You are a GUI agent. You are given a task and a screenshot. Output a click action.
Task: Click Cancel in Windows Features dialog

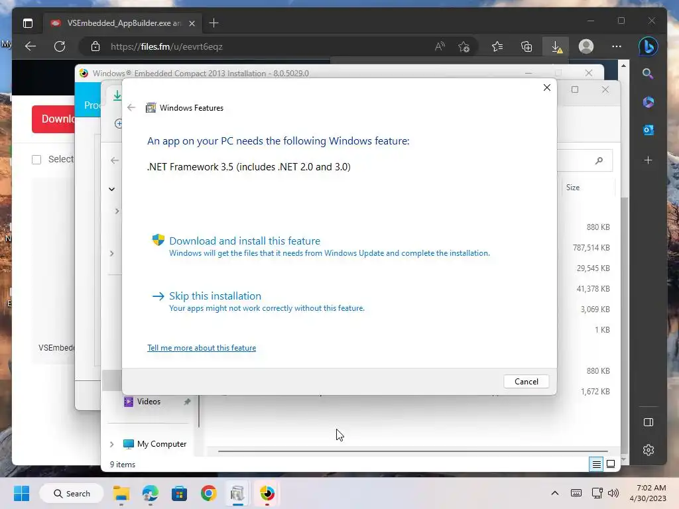(526, 381)
